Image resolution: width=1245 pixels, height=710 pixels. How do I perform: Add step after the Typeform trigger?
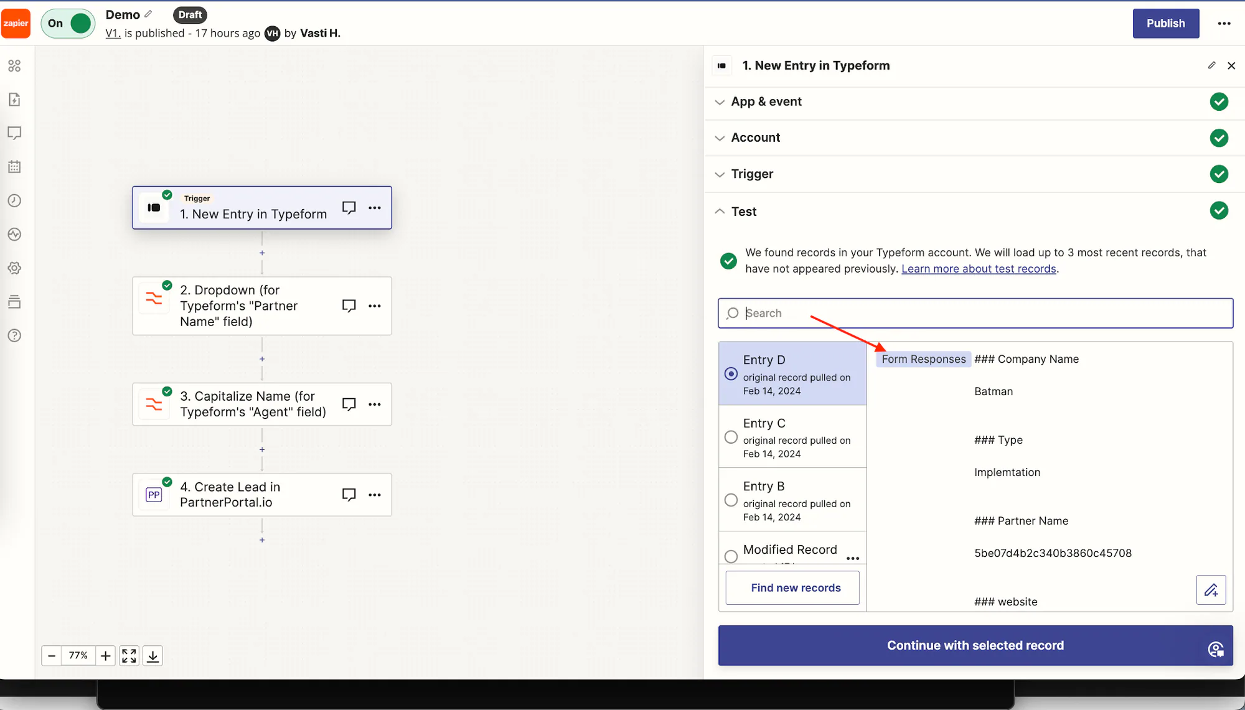click(x=262, y=253)
